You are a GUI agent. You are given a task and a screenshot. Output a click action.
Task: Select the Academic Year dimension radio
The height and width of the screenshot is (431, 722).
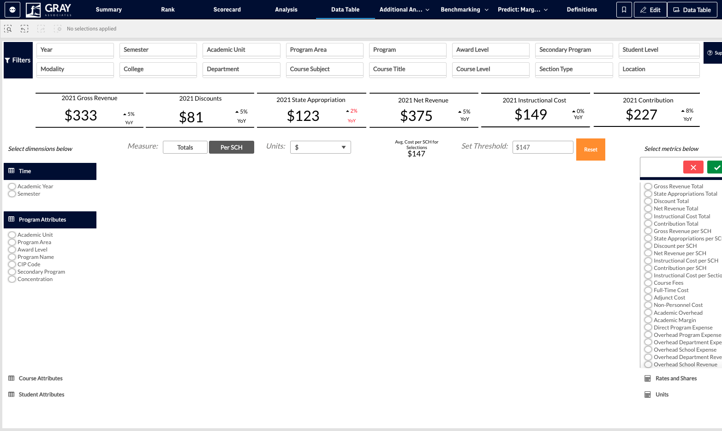coord(12,186)
